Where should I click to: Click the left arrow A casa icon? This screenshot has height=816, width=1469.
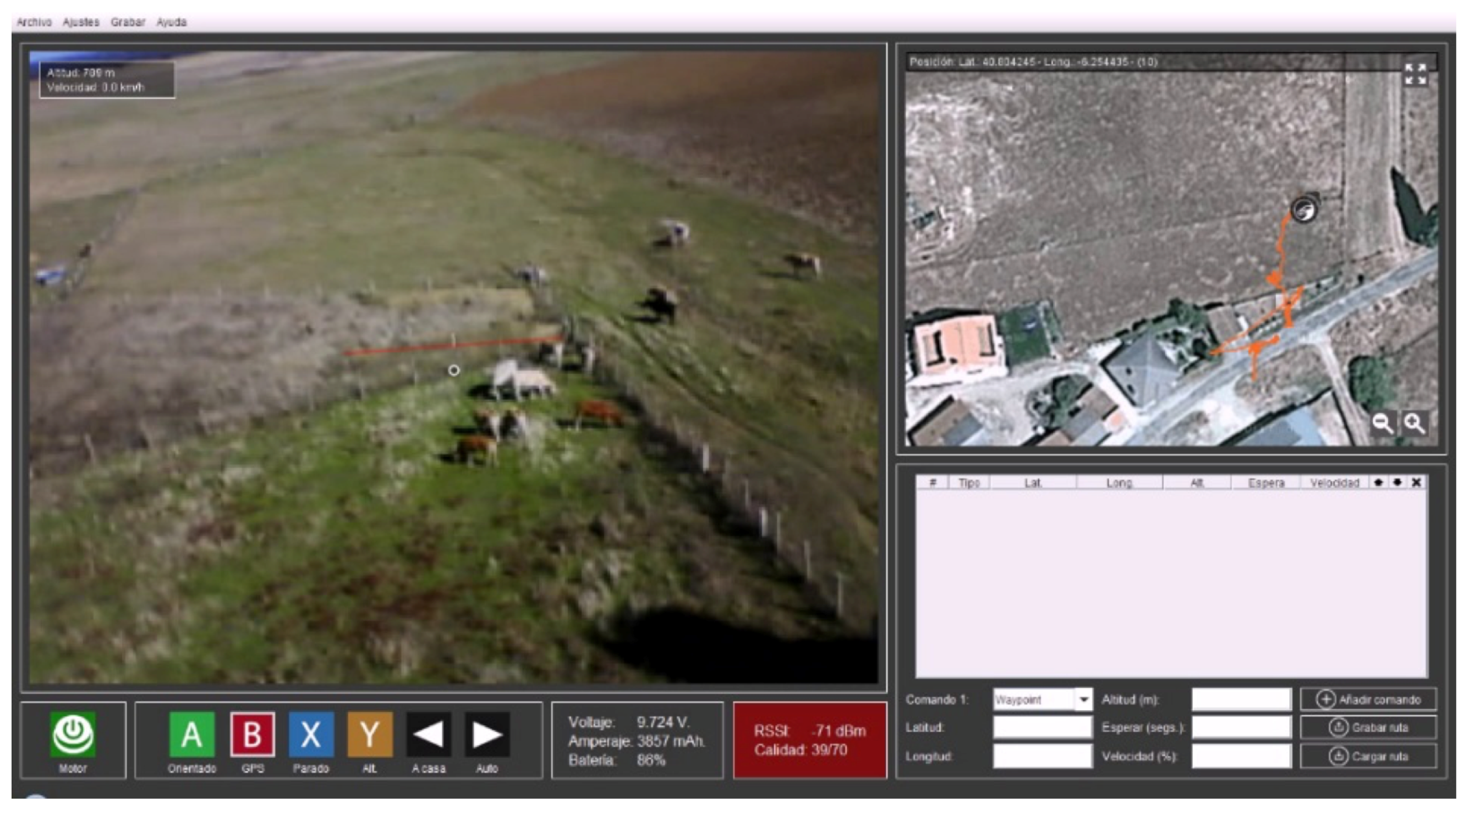click(428, 734)
